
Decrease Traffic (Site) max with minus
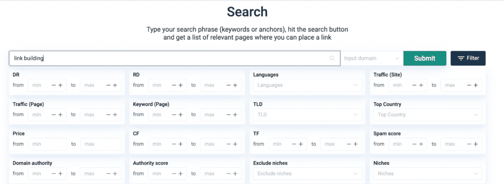(469, 85)
